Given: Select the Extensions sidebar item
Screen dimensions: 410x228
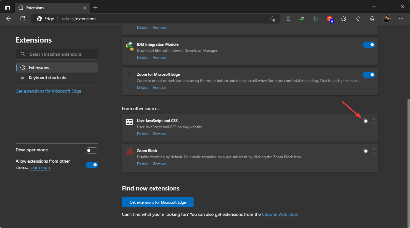Looking at the screenshot, I should [57, 68].
